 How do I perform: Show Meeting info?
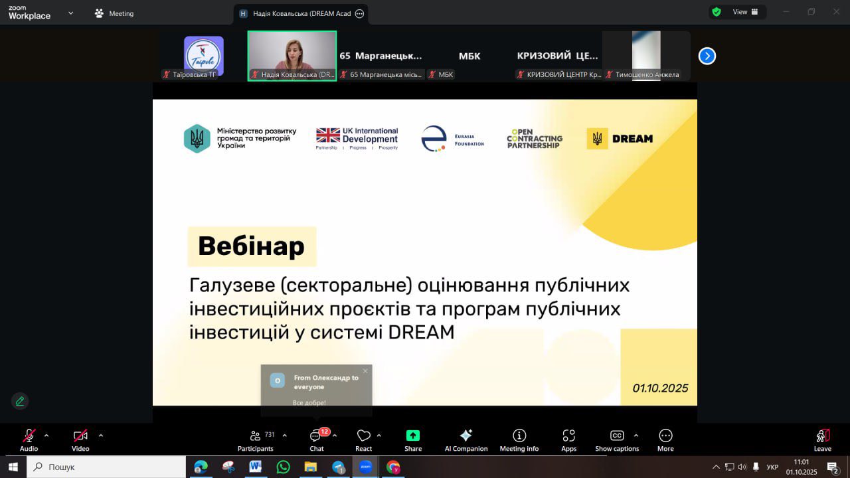coord(519,439)
